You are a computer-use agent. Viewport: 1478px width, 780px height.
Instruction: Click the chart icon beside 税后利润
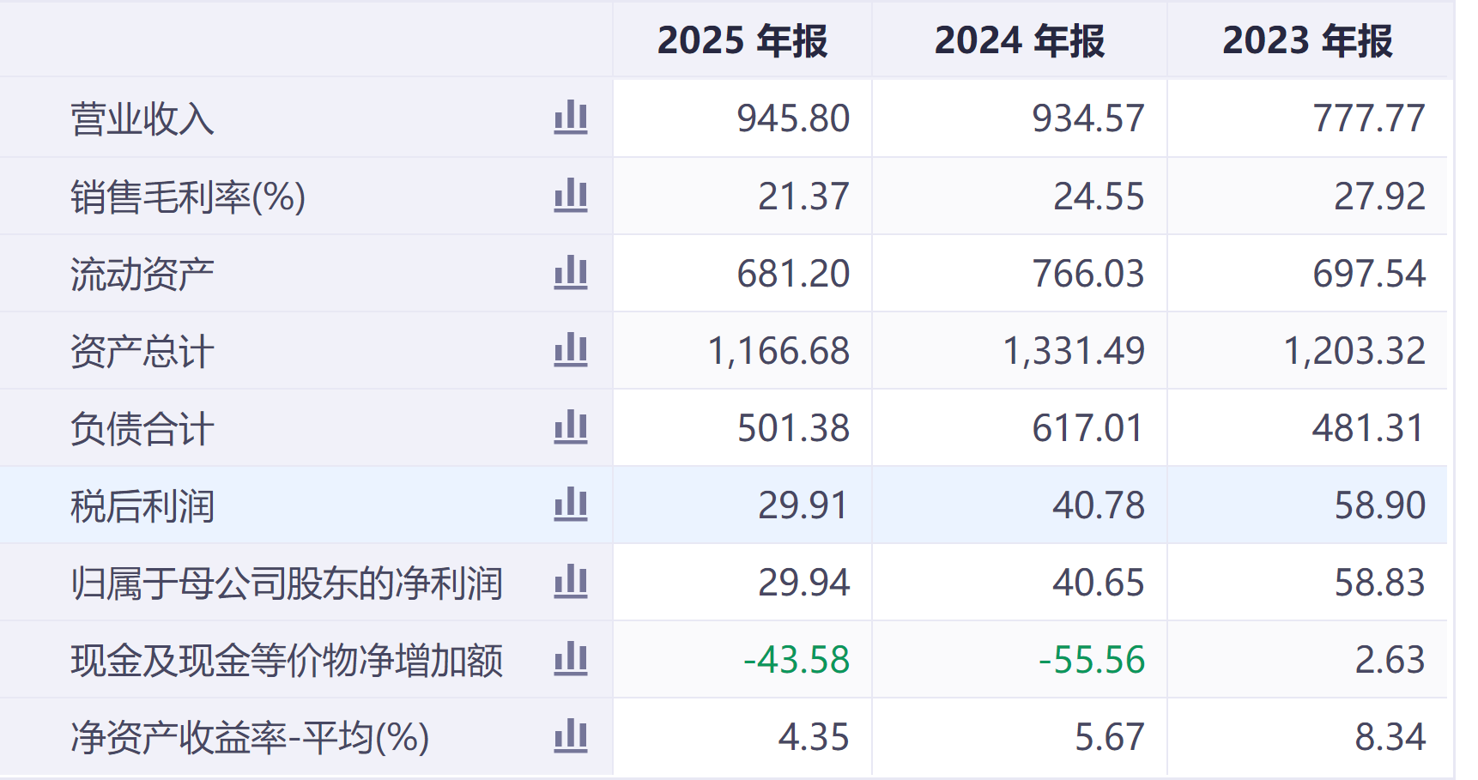[x=572, y=505]
